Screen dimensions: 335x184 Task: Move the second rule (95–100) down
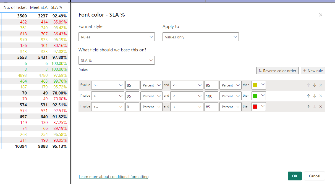tap(315, 96)
